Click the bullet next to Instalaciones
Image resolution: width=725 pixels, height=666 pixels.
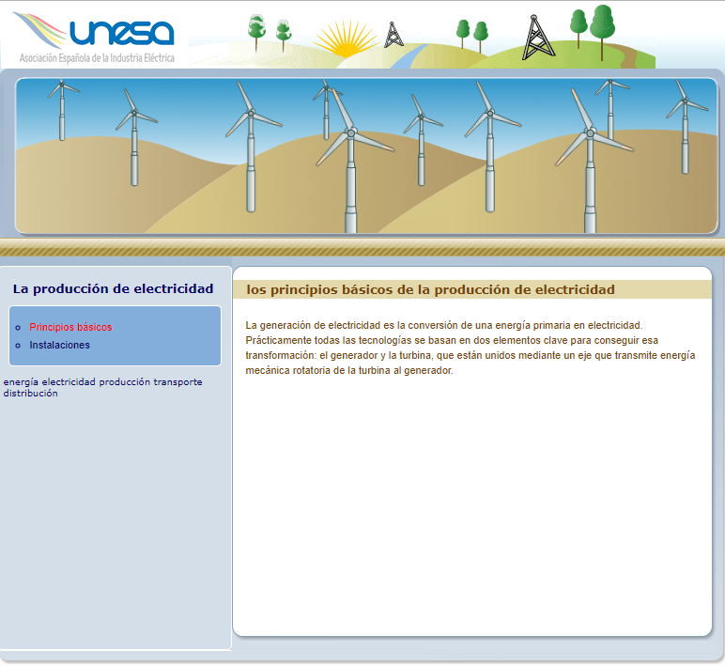coord(18,346)
